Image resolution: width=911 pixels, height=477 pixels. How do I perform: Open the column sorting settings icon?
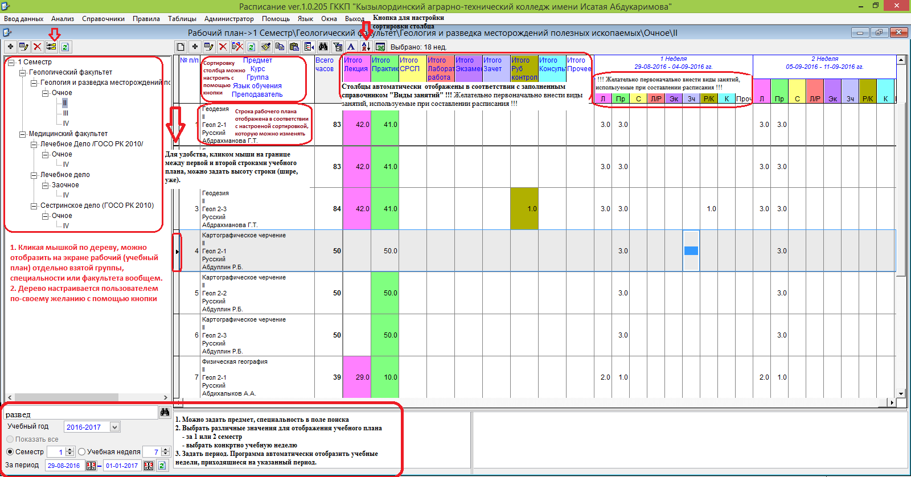click(x=366, y=47)
